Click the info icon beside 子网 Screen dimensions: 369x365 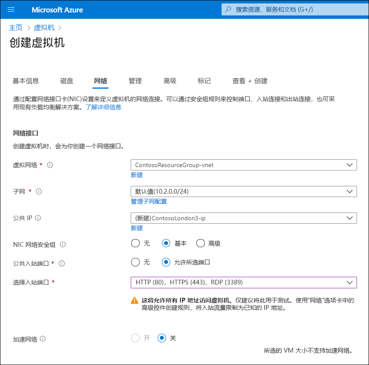click(39, 191)
